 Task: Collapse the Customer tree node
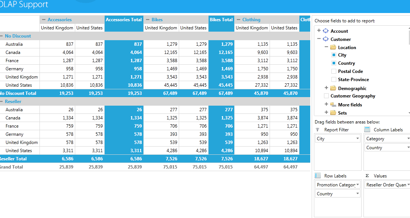click(319, 39)
